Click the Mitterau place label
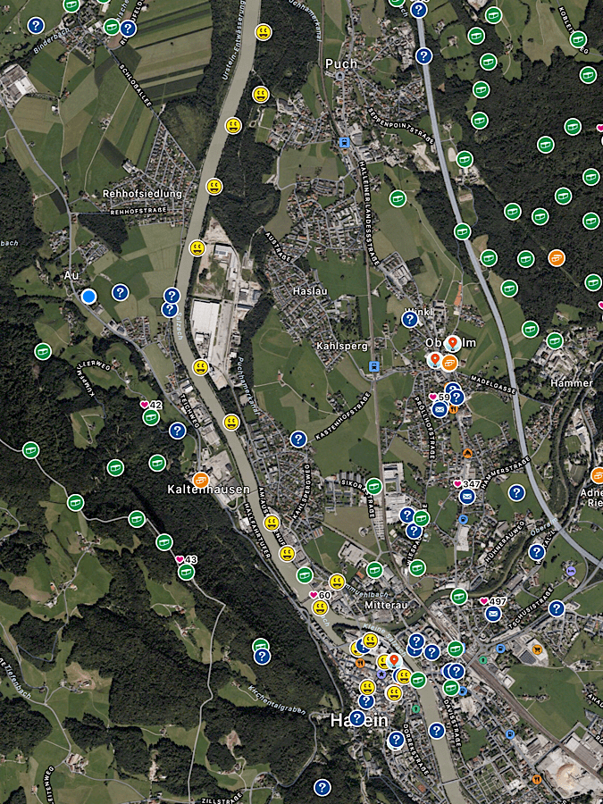 click(x=386, y=606)
